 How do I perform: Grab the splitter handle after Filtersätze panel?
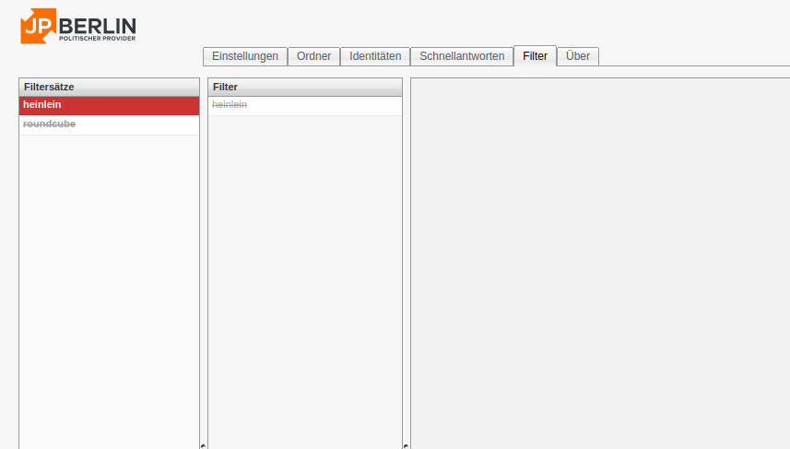pos(203,445)
